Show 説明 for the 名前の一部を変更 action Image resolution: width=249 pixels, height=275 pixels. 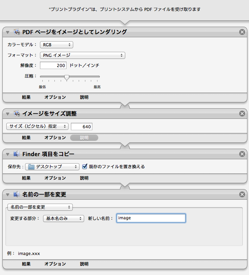(84, 264)
